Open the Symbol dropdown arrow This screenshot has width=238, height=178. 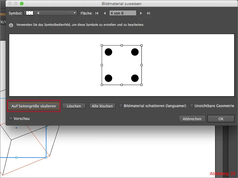75,13
